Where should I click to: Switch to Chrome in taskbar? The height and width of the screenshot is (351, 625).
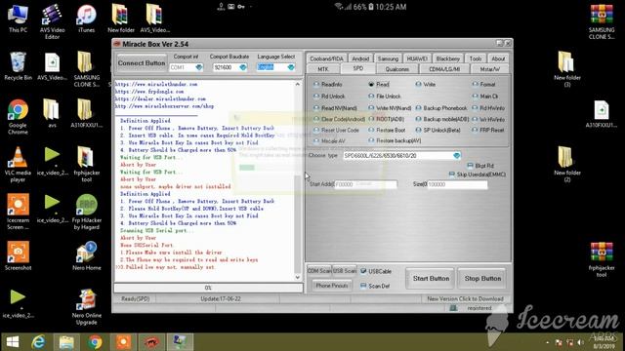pyautogui.click(x=95, y=342)
